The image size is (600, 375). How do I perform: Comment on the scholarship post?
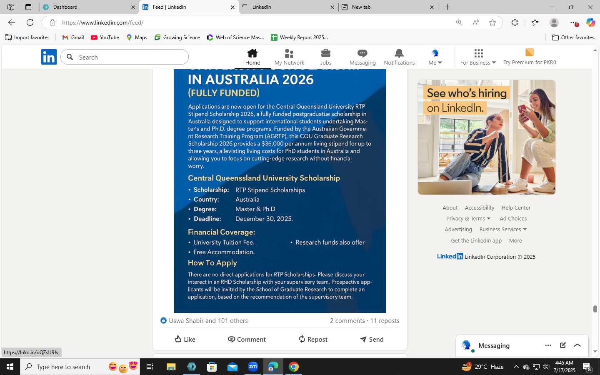tap(247, 339)
